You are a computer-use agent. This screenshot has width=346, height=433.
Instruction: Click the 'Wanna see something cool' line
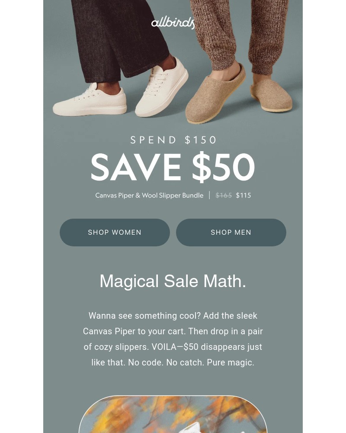(x=173, y=316)
